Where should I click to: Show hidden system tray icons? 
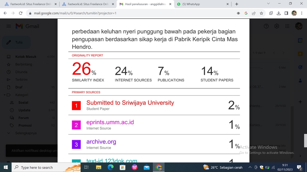coord(250,167)
